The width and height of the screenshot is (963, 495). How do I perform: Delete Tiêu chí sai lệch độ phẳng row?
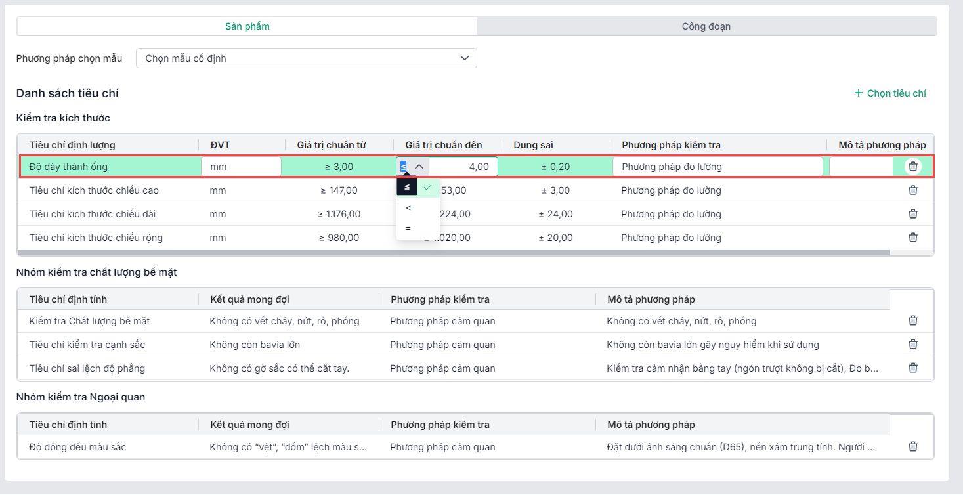coord(912,368)
